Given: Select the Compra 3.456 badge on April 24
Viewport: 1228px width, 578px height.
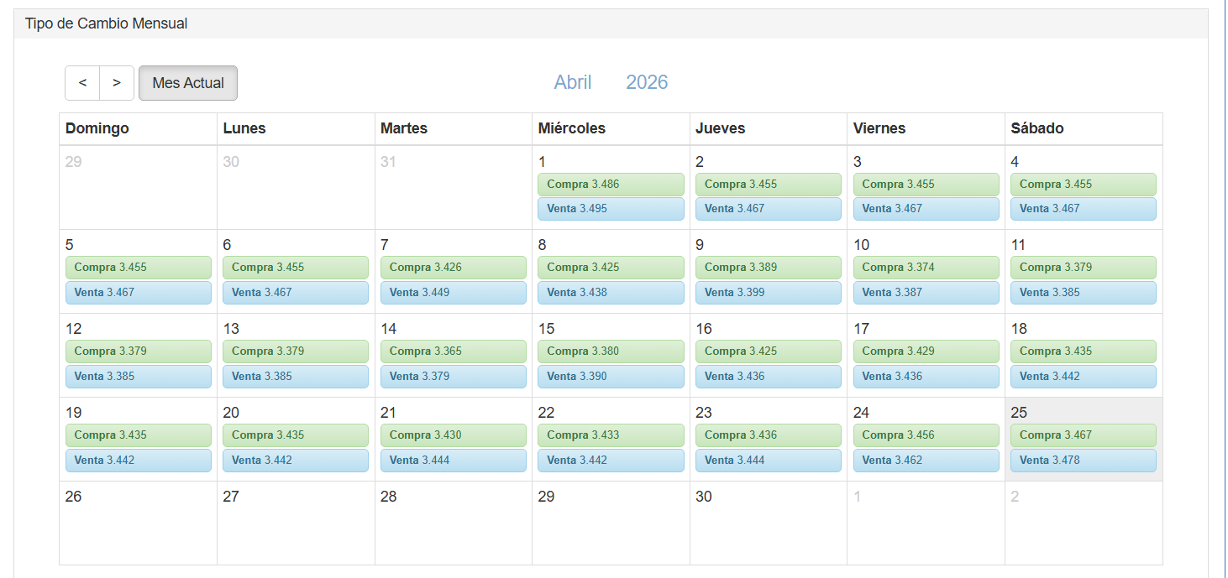Looking at the screenshot, I should coord(926,435).
